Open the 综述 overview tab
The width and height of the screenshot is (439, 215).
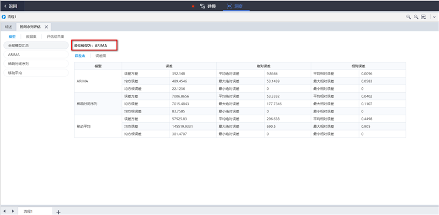tap(9, 27)
